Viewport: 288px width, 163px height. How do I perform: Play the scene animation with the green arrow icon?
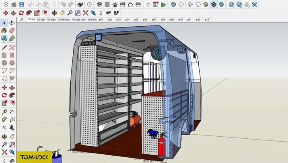(x=163, y=5)
